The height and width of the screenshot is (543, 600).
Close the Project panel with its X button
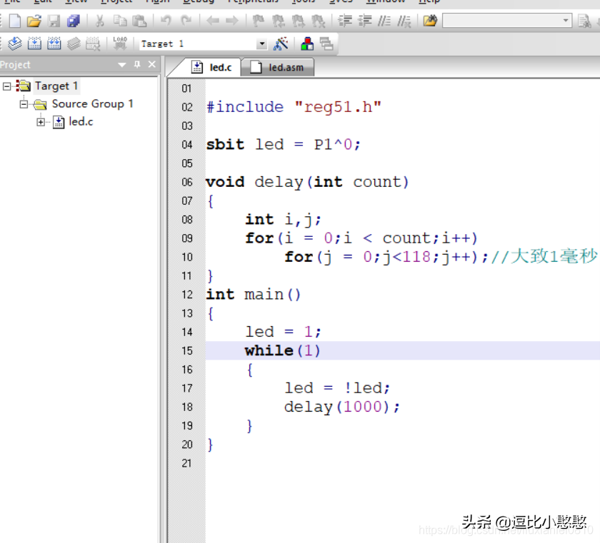tap(152, 64)
